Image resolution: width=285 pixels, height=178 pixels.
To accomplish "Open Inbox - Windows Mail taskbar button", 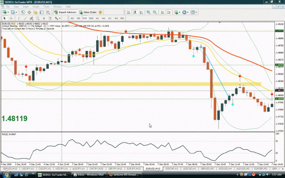I will [x=89, y=175].
